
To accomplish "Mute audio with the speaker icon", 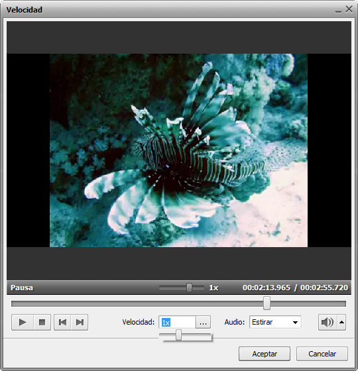I will click(328, 322).
